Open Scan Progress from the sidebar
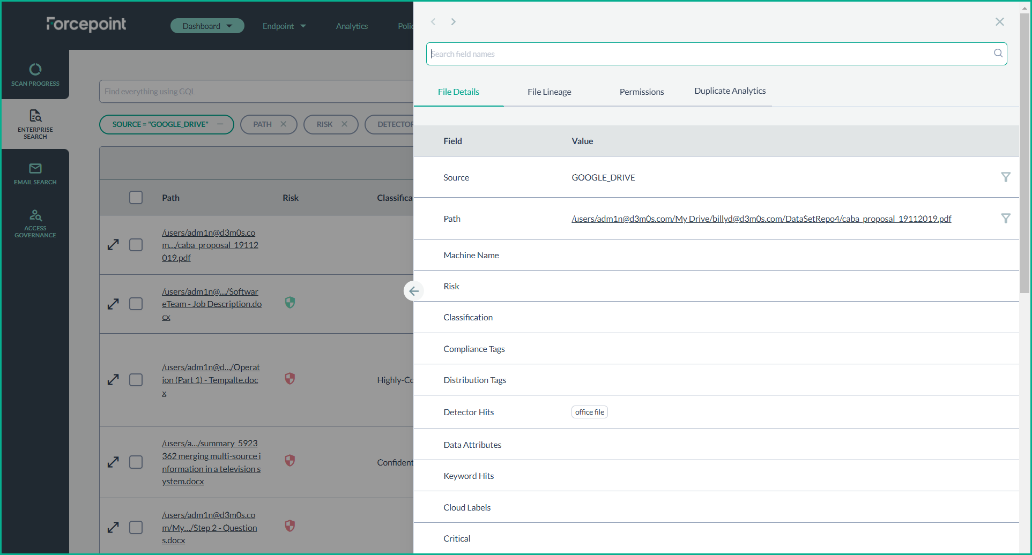Image resolution: width=1032 pixels, height=555 pixels. (x=35, y=75)
